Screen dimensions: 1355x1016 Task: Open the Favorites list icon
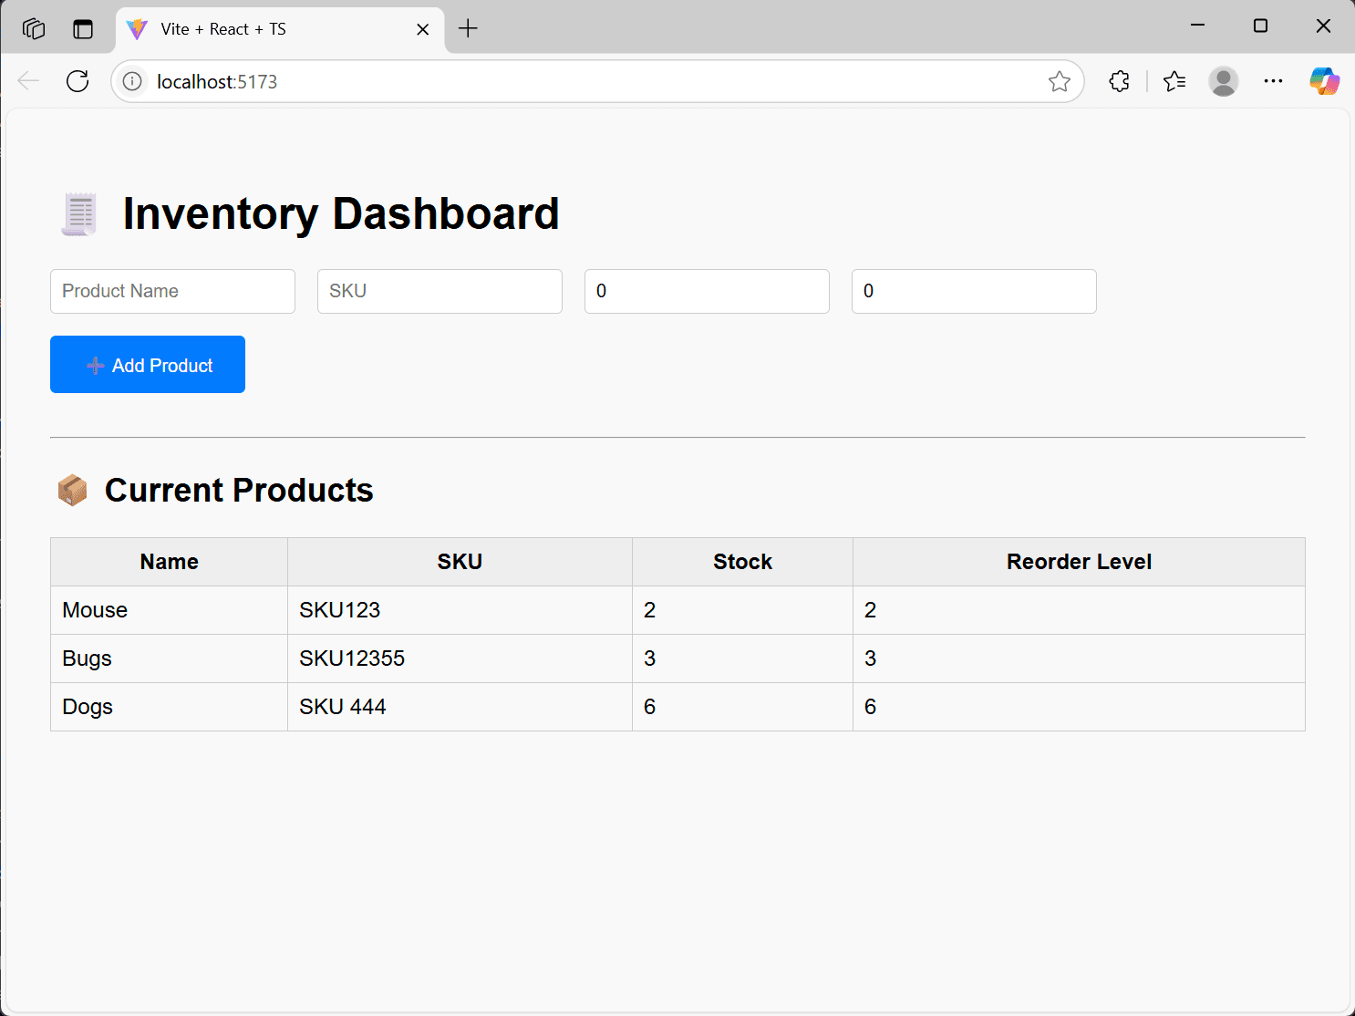pos(1174,81)
